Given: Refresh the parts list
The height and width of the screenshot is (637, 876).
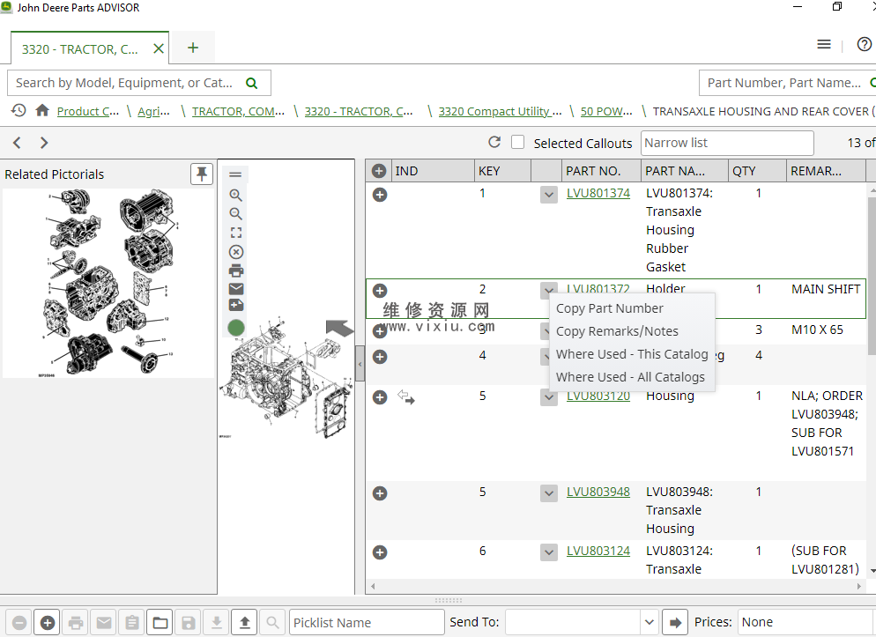Looking at the screenshot, I should (494, 143).
